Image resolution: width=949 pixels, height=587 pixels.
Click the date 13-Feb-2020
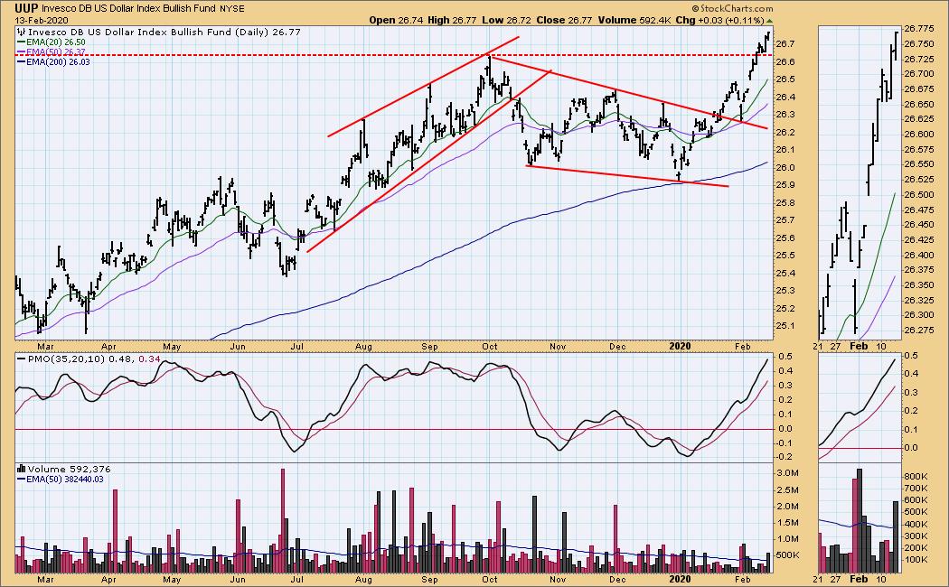(42, 21)
